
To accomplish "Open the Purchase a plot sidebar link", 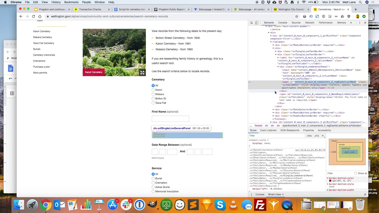I will (x=41, y=67).
